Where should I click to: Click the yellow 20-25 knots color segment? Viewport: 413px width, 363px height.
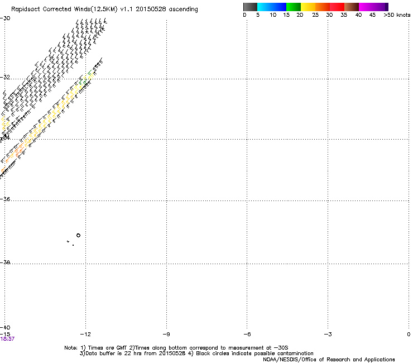(x=308, y=7)
